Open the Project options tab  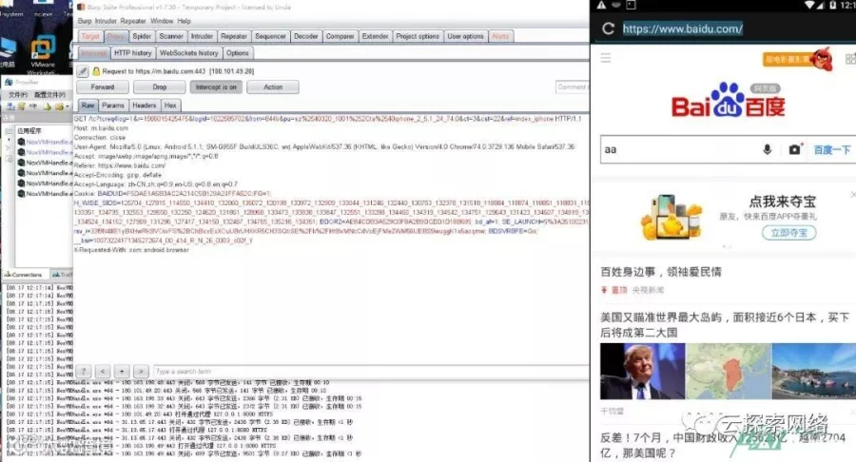coord(418,36)
